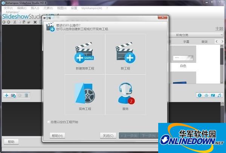226x153 pixels.
Task: Click the black X delete icon in the toolbar
Action: [35, 22]
